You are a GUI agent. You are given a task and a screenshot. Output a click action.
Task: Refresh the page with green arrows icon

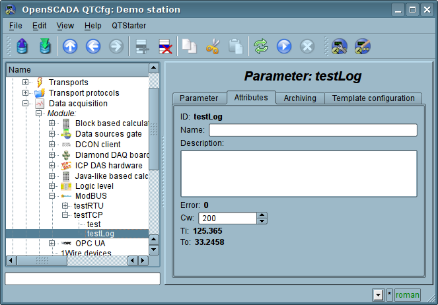coord(261,46)
